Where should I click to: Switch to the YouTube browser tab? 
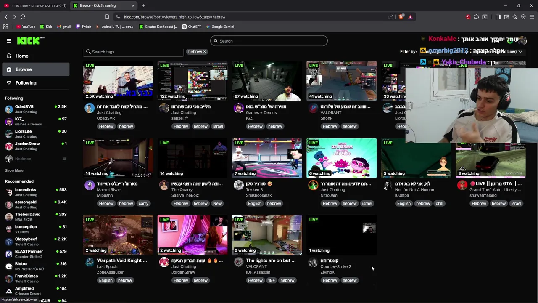coord(35,5)
